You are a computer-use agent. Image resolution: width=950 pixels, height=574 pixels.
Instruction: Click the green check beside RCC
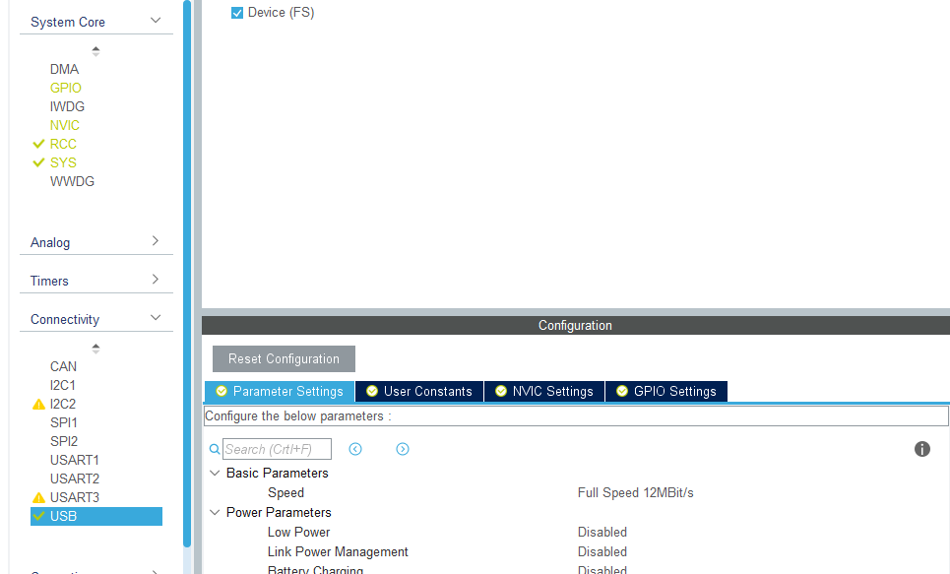38,144
